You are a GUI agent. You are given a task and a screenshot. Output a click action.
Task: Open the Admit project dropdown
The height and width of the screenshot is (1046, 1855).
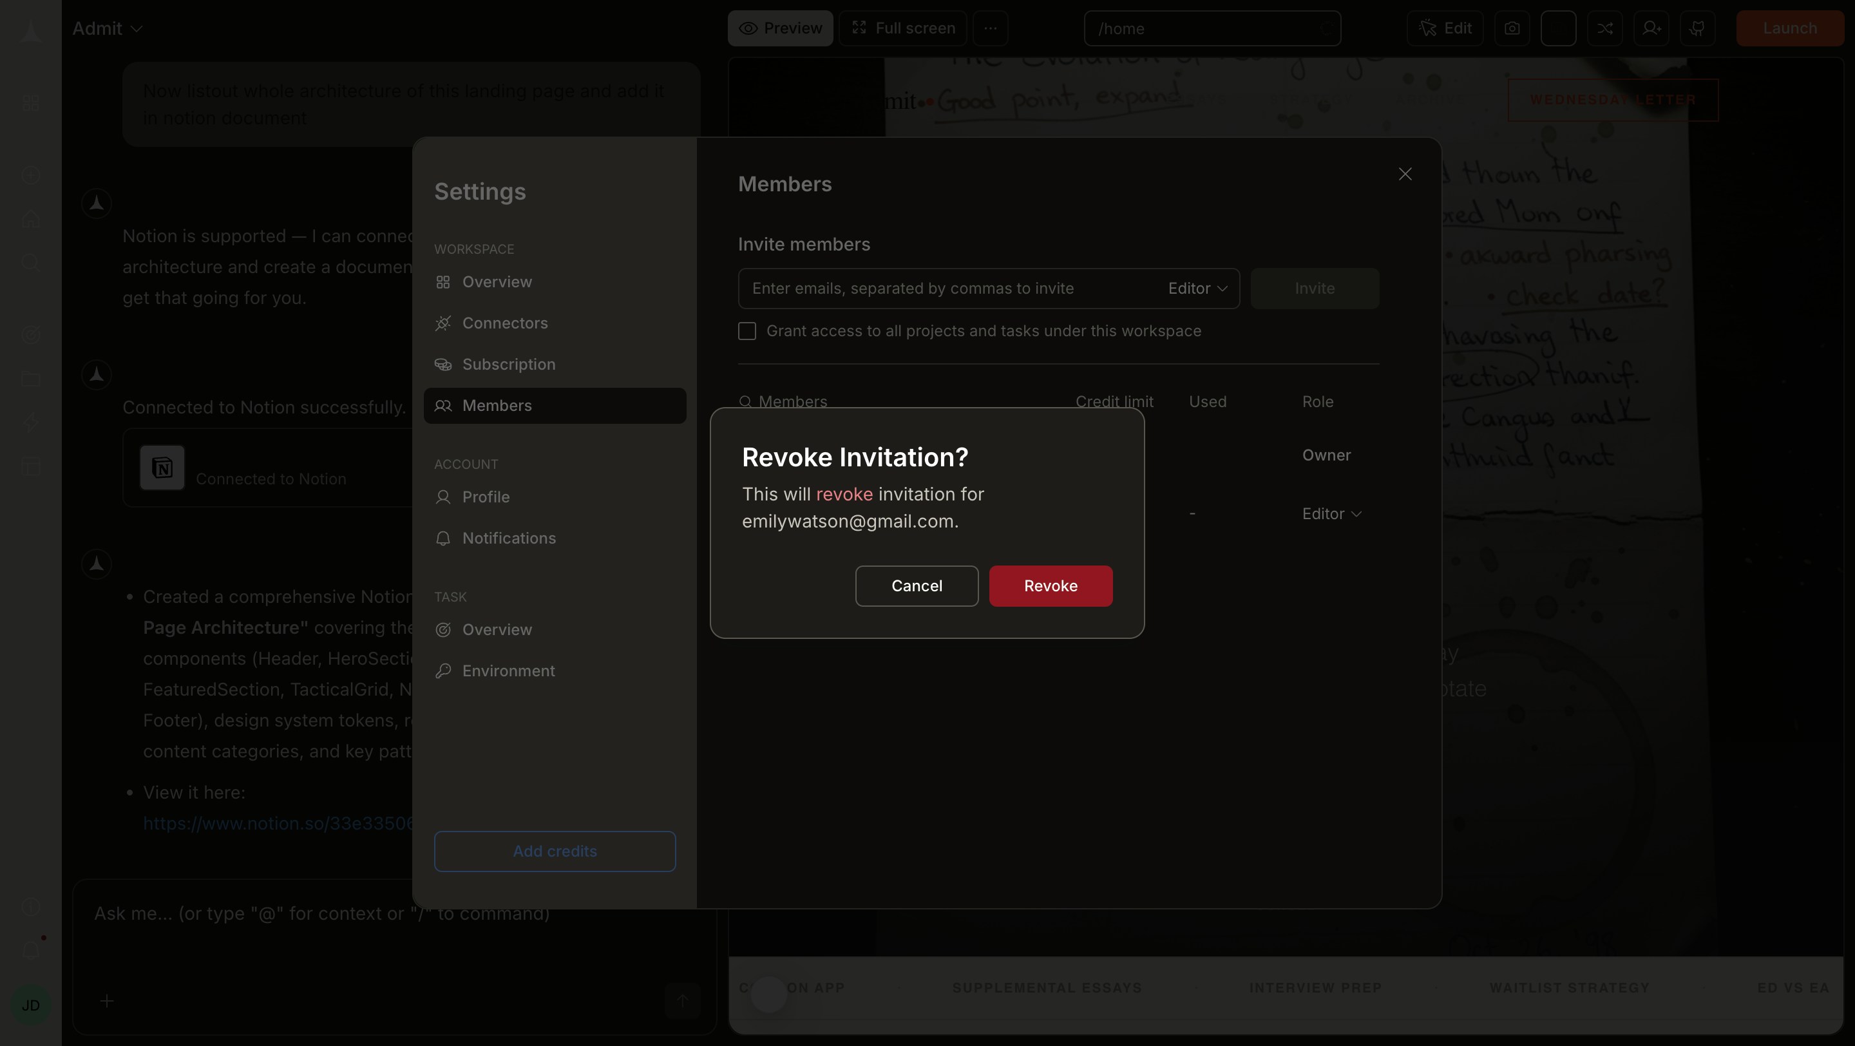pos(108,29)
